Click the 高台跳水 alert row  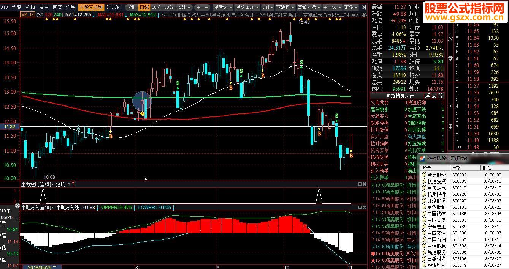coord(388,109)
